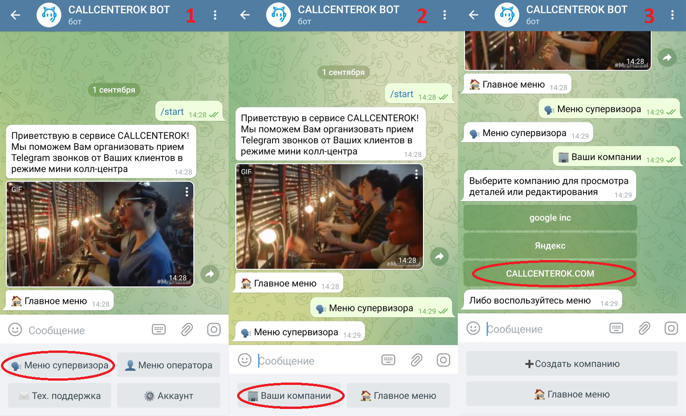Open emoji picker in second screen
The width and height of the screenshot is (686, 416).
point(244,360)
